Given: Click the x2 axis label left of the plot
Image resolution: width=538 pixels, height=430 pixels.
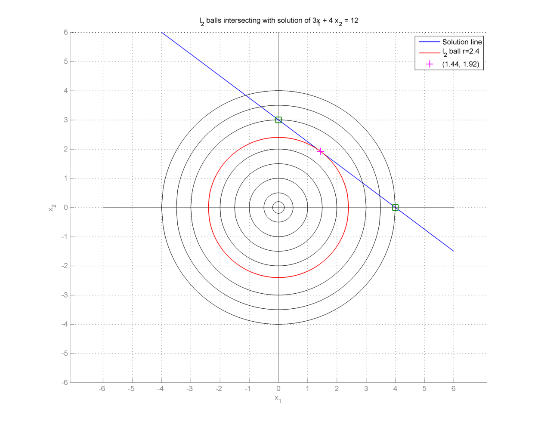Looking at the screenshot, I should [52, 207].
